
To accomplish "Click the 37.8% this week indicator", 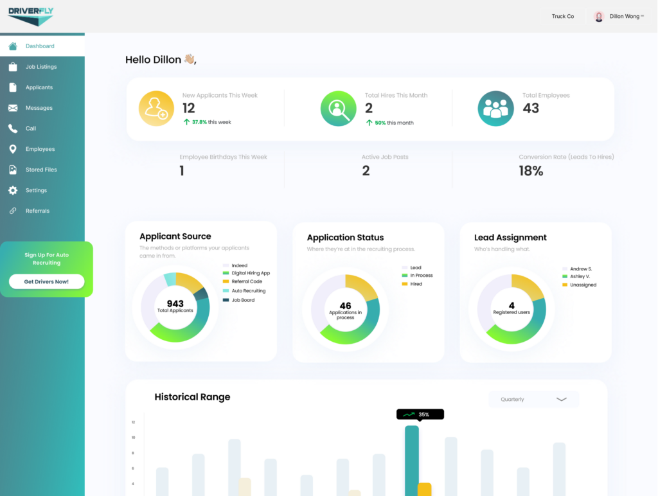I will [x=208, y=122].
